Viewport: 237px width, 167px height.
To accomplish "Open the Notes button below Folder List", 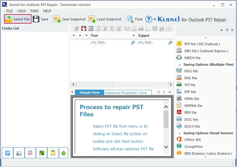I will click(x=53, y=153).
